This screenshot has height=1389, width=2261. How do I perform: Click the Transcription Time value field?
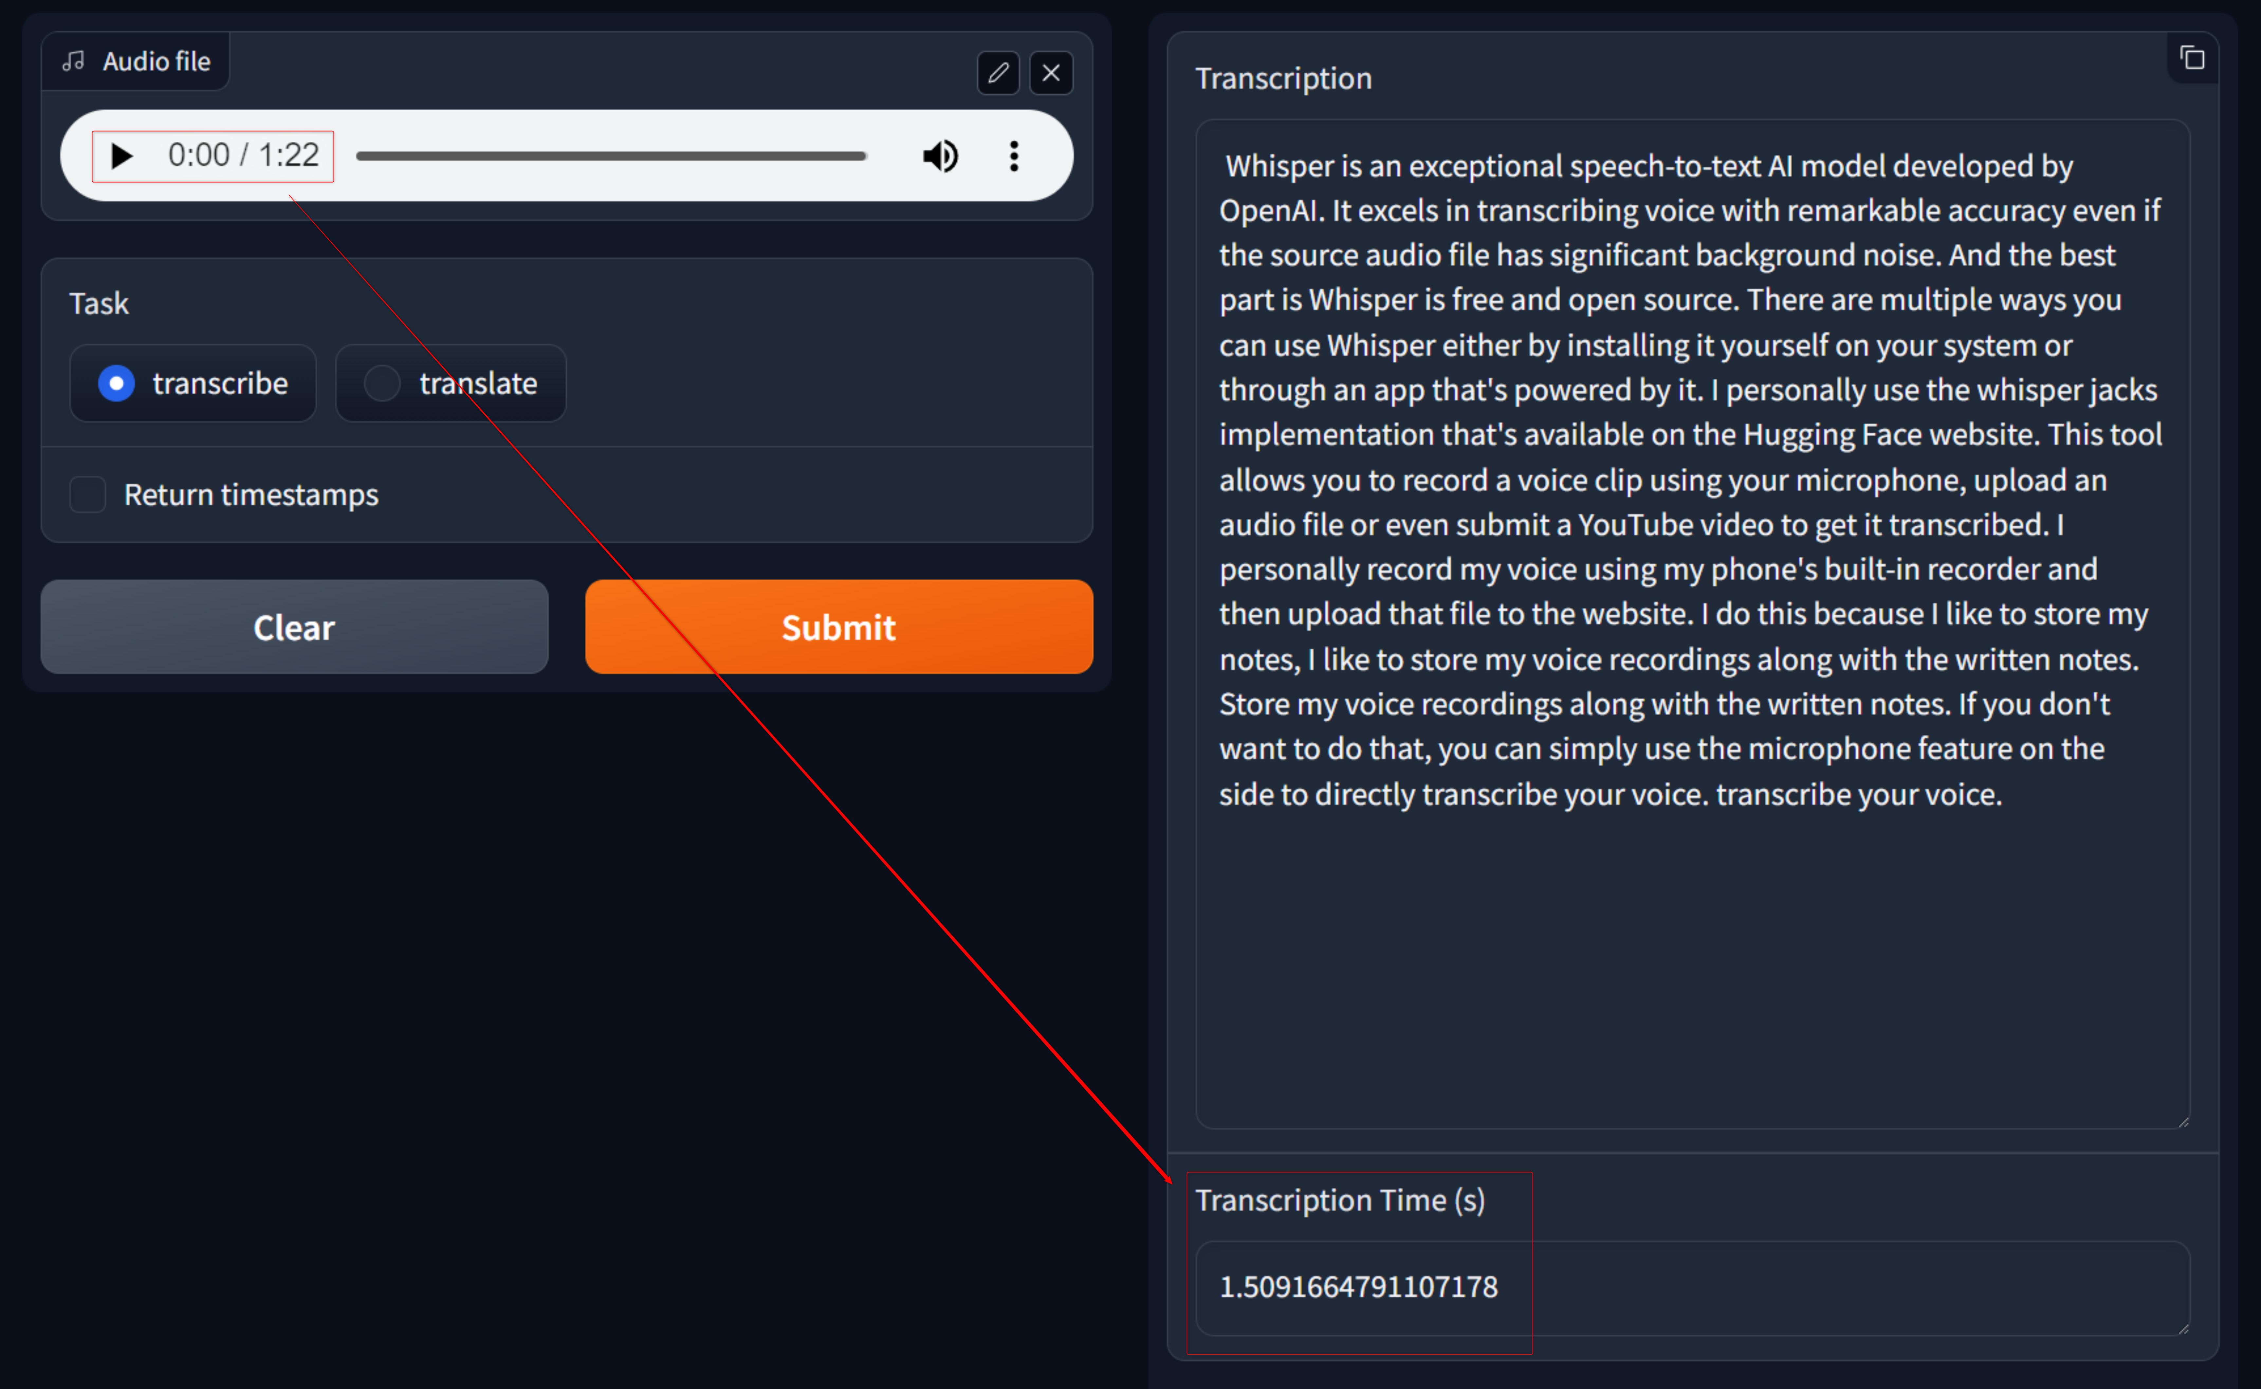(1690, 1287)
